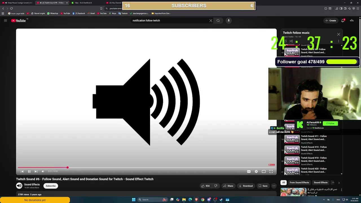The image size is (361, 203).
Task: Create a new upload with the Create button
Action: click(331, 21)
